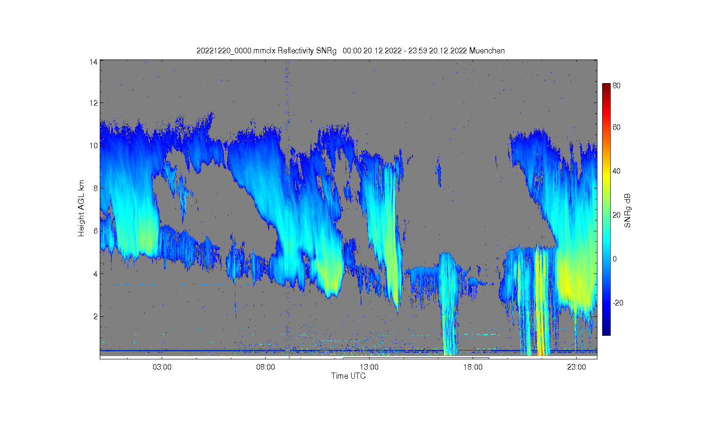This screenshot has width=709, height=425.
Task: Click the 4 km height tick label
Action: click(95, 274)
